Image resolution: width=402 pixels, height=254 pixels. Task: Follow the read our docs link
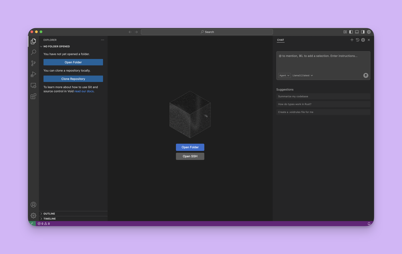tap(84, 91)
